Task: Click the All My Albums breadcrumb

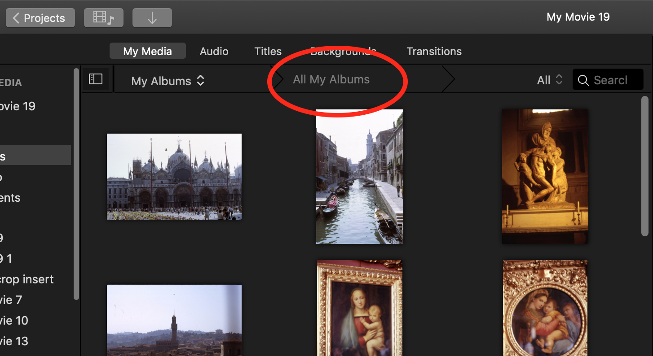Action: click(x=331, y=79)
